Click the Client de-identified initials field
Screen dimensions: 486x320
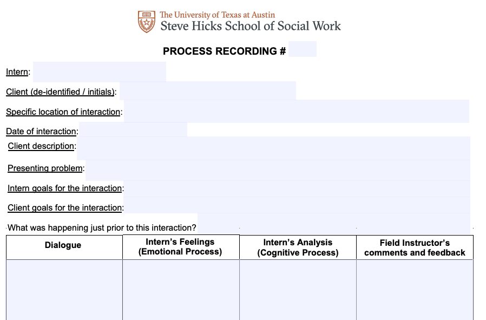(x=208, y=90)
